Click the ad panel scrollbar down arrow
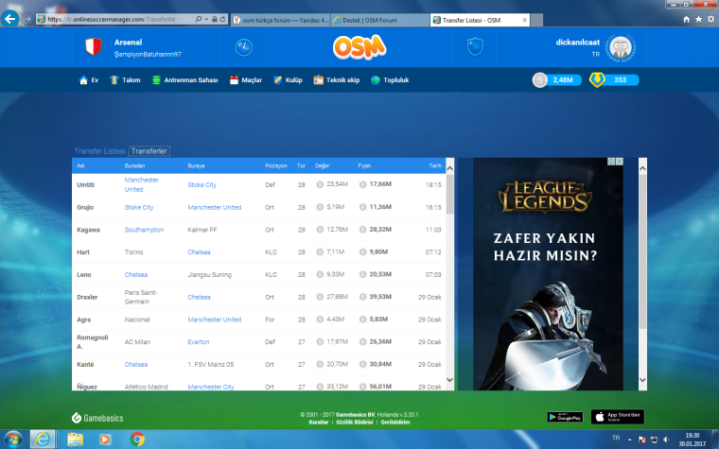 coord(643,380)
